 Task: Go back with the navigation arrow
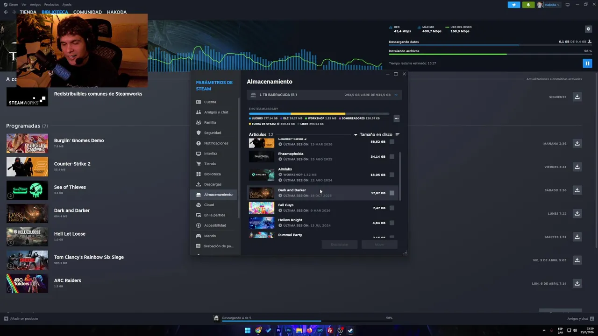click(6, 12)
